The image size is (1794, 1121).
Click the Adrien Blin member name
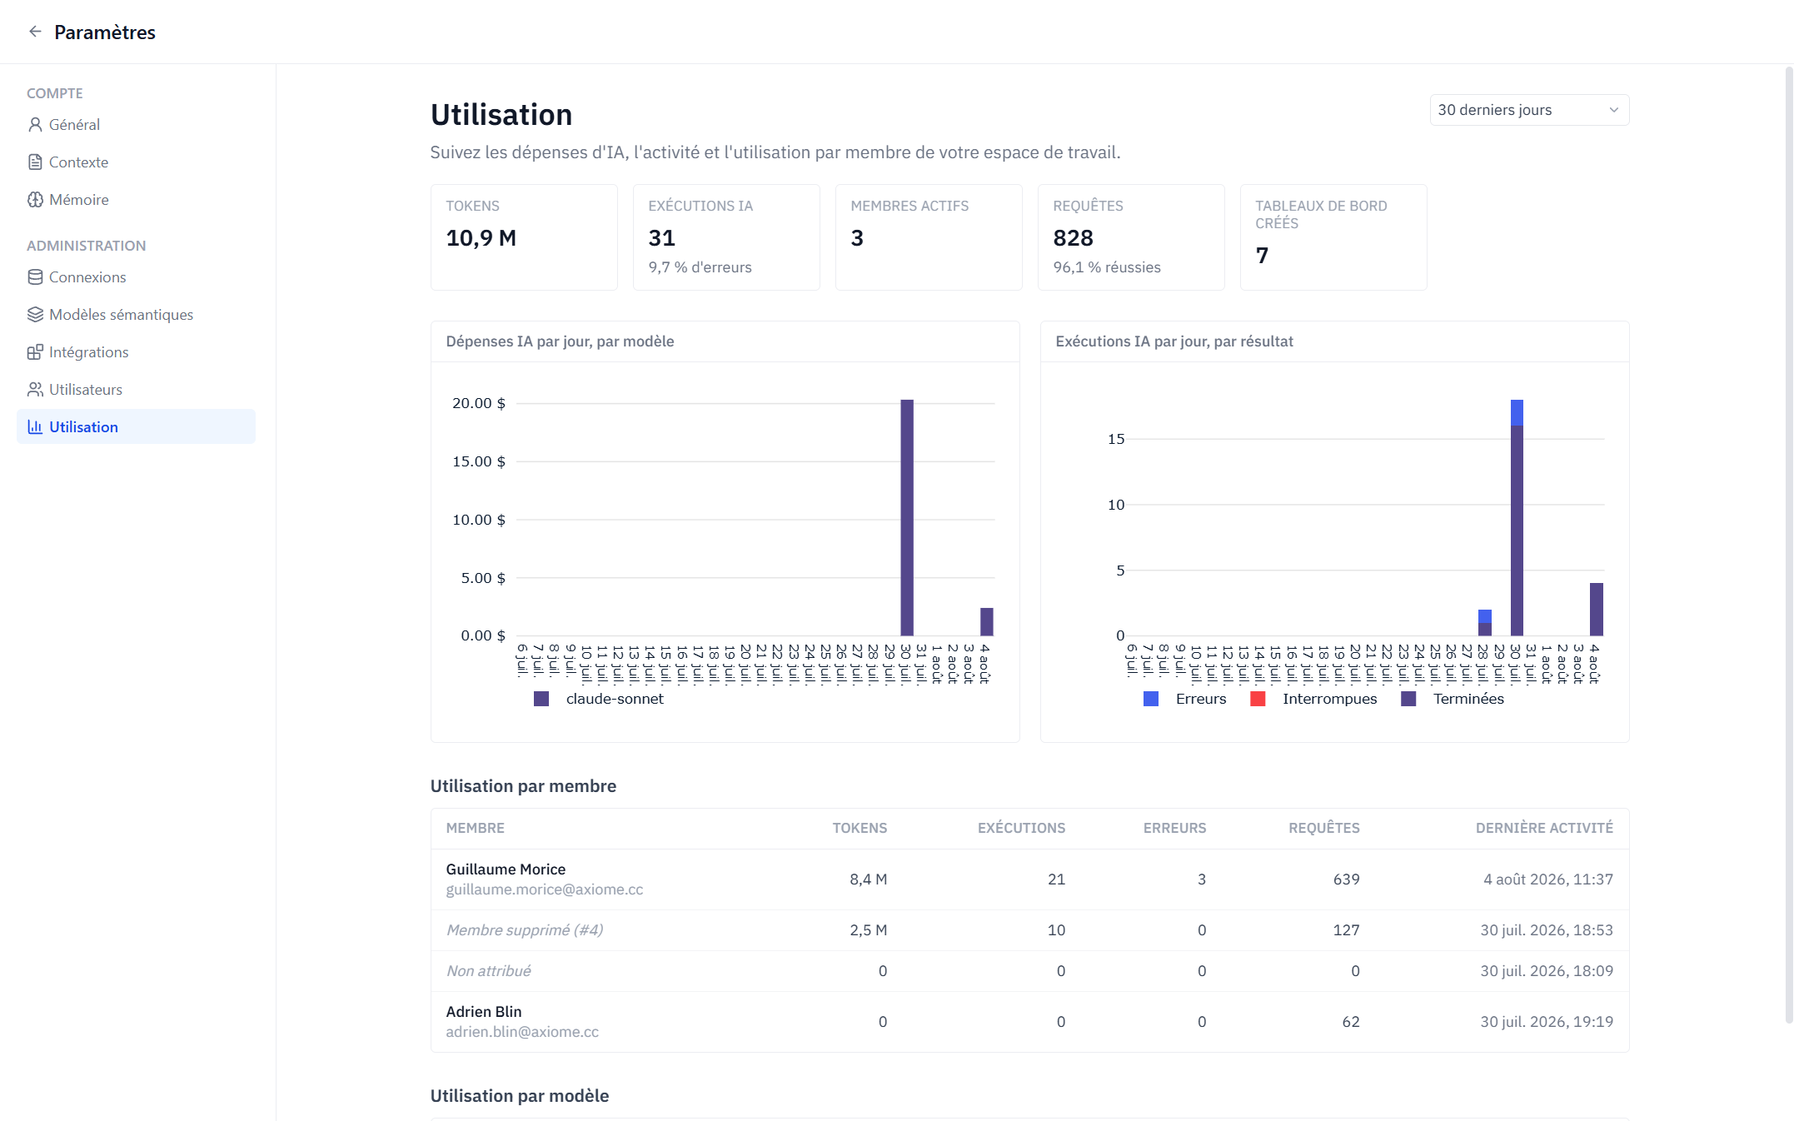point(484,1012)
